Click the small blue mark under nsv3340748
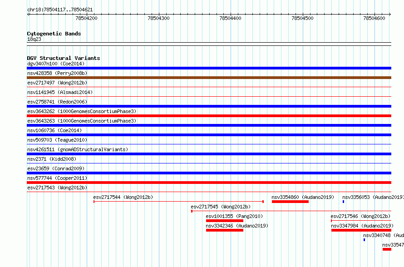Screen dimensions: 404x267 pyautogui.click(x=365, y=240)
